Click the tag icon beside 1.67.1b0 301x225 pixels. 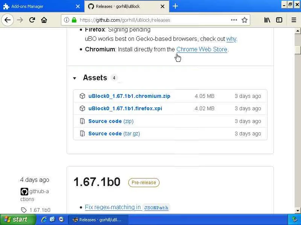(x=24, y=210)
